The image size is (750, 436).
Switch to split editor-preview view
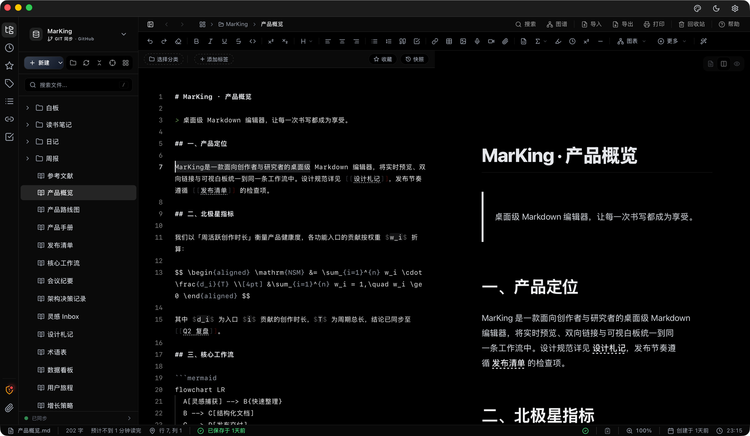724,64
